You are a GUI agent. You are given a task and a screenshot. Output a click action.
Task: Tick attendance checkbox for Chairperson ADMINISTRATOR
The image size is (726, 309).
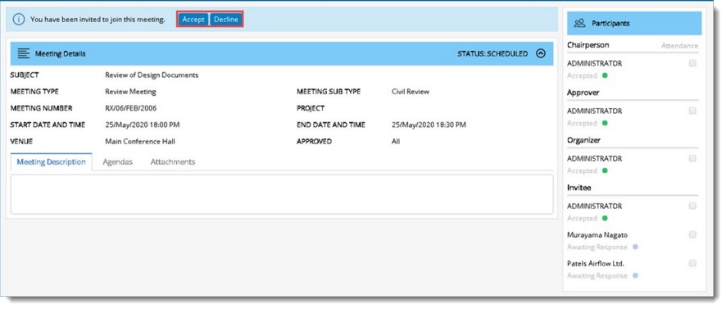coord(692,63)
